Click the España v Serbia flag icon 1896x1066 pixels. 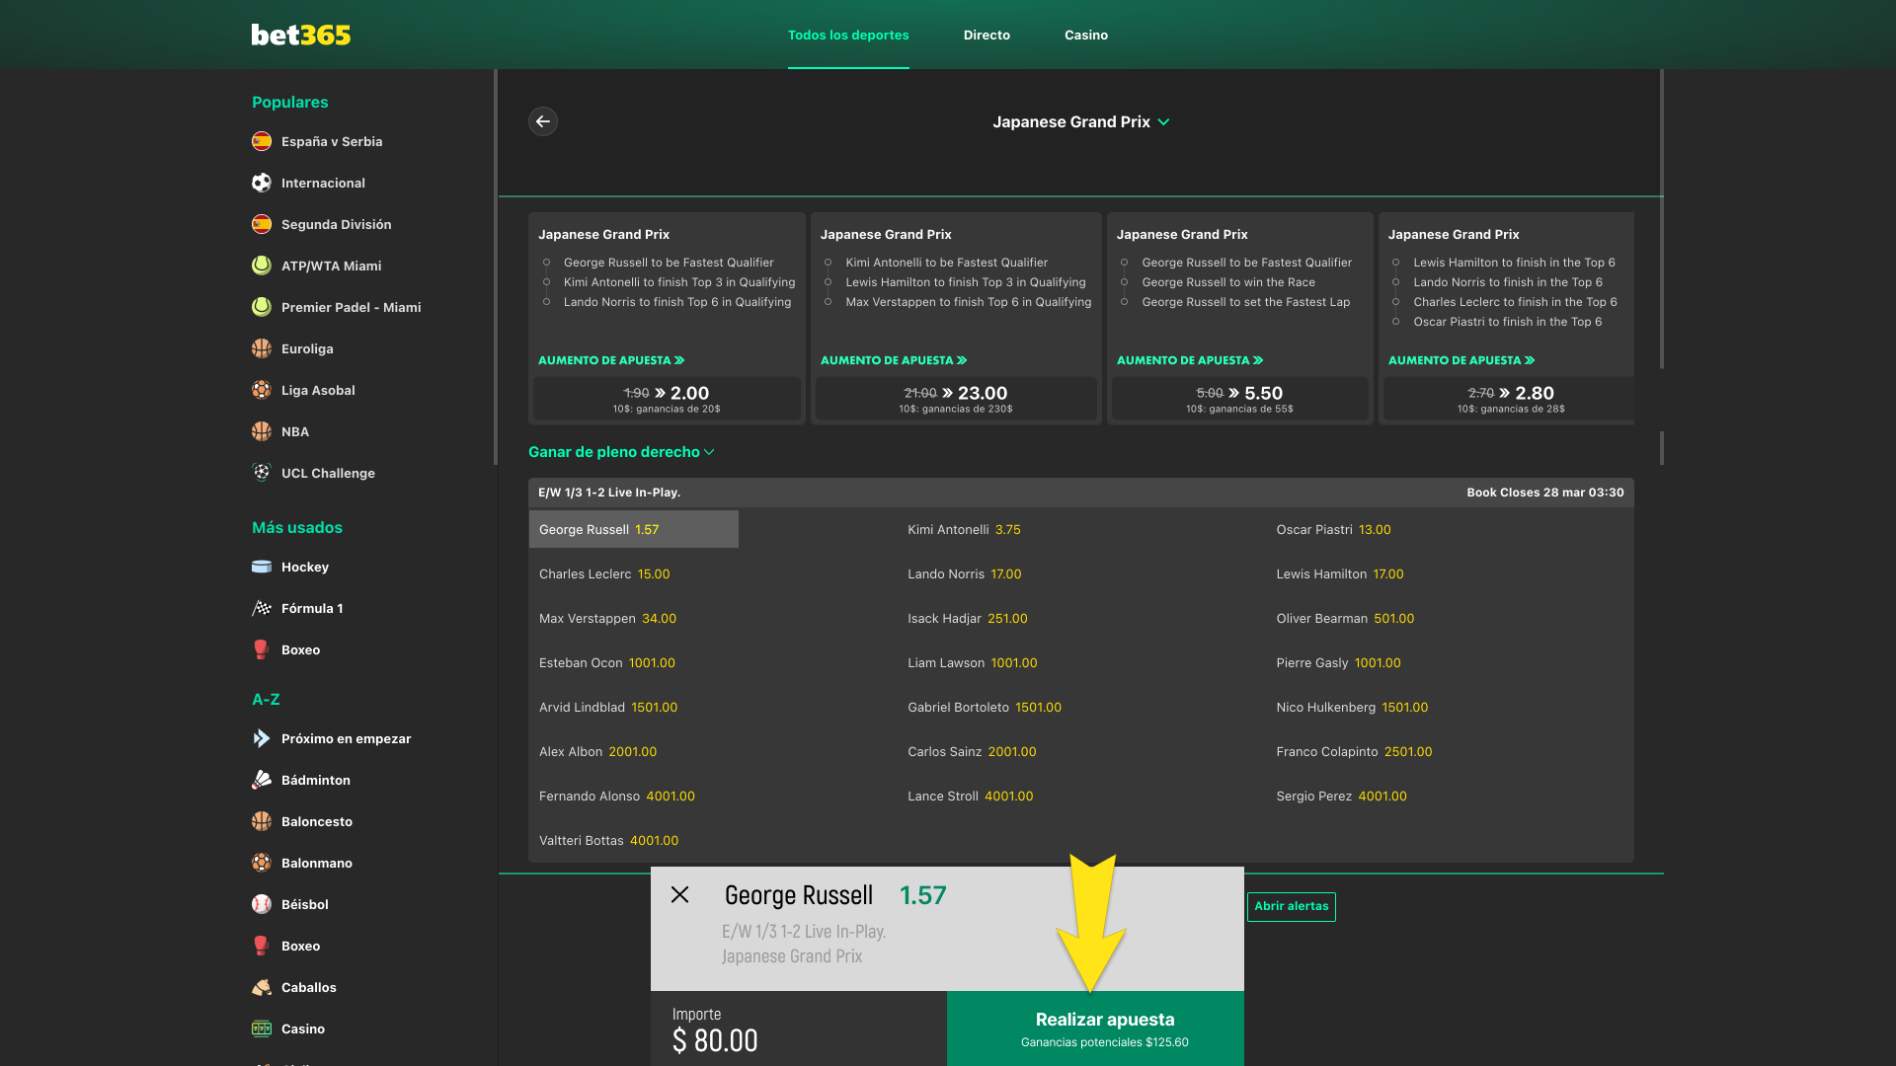pos(262,141)
